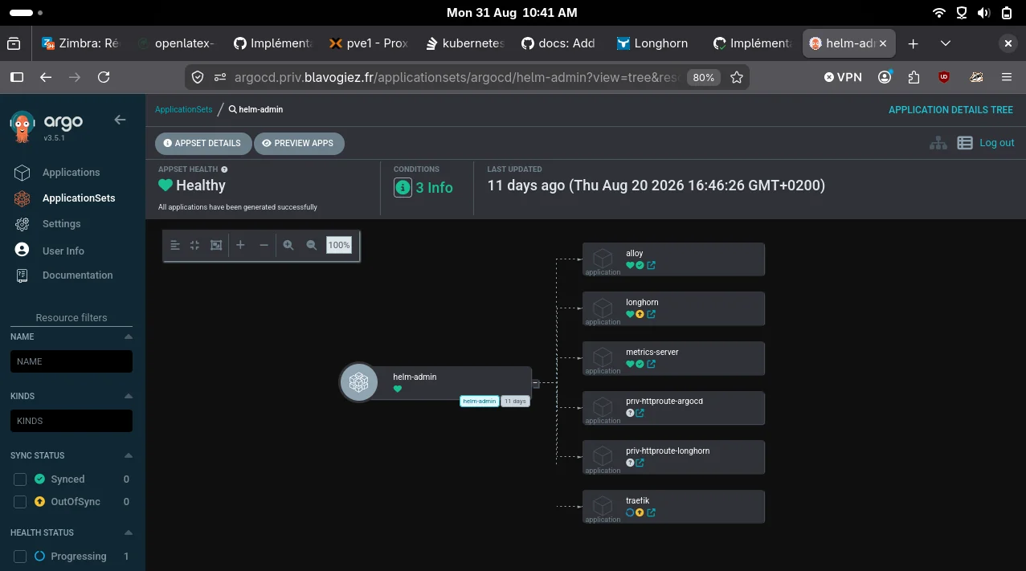Click the compact nodes alignment icon
1026x571 pixels.
coord(175,245)
